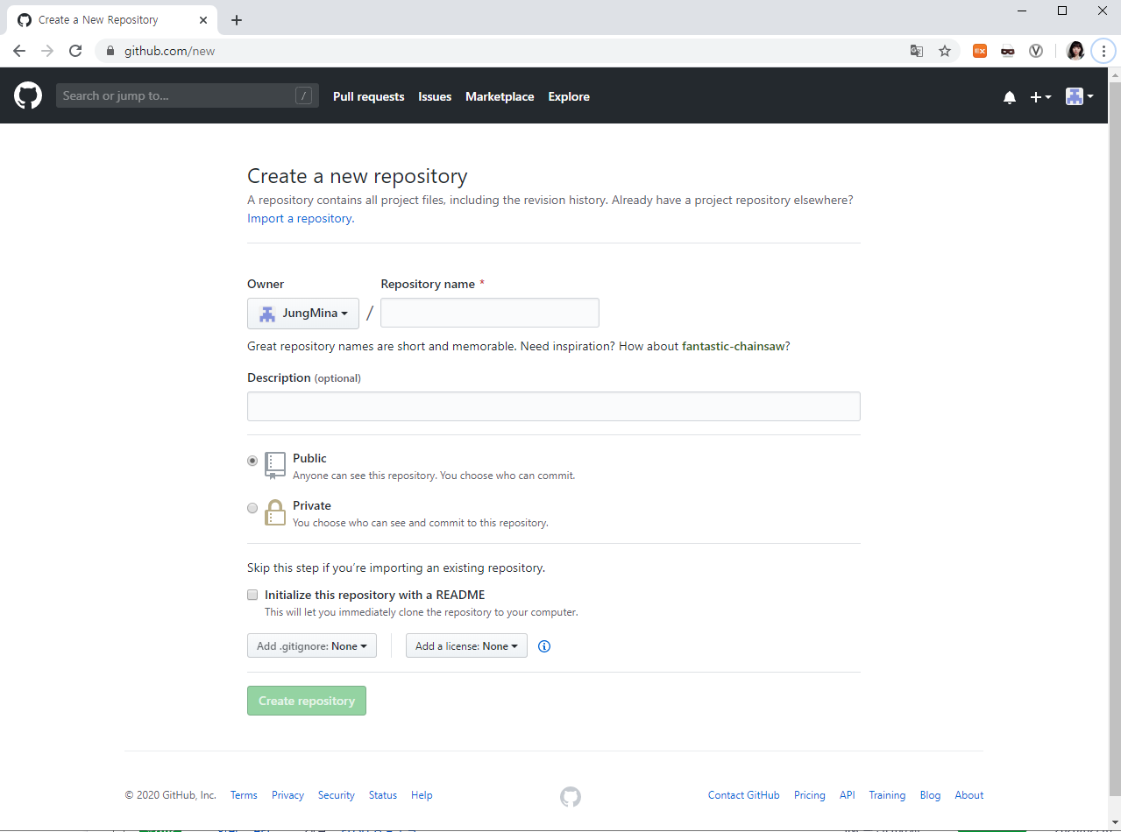Open Pull requests in header
The image size is (1121, 832).
pyautogui.click(x=369, y=96)
